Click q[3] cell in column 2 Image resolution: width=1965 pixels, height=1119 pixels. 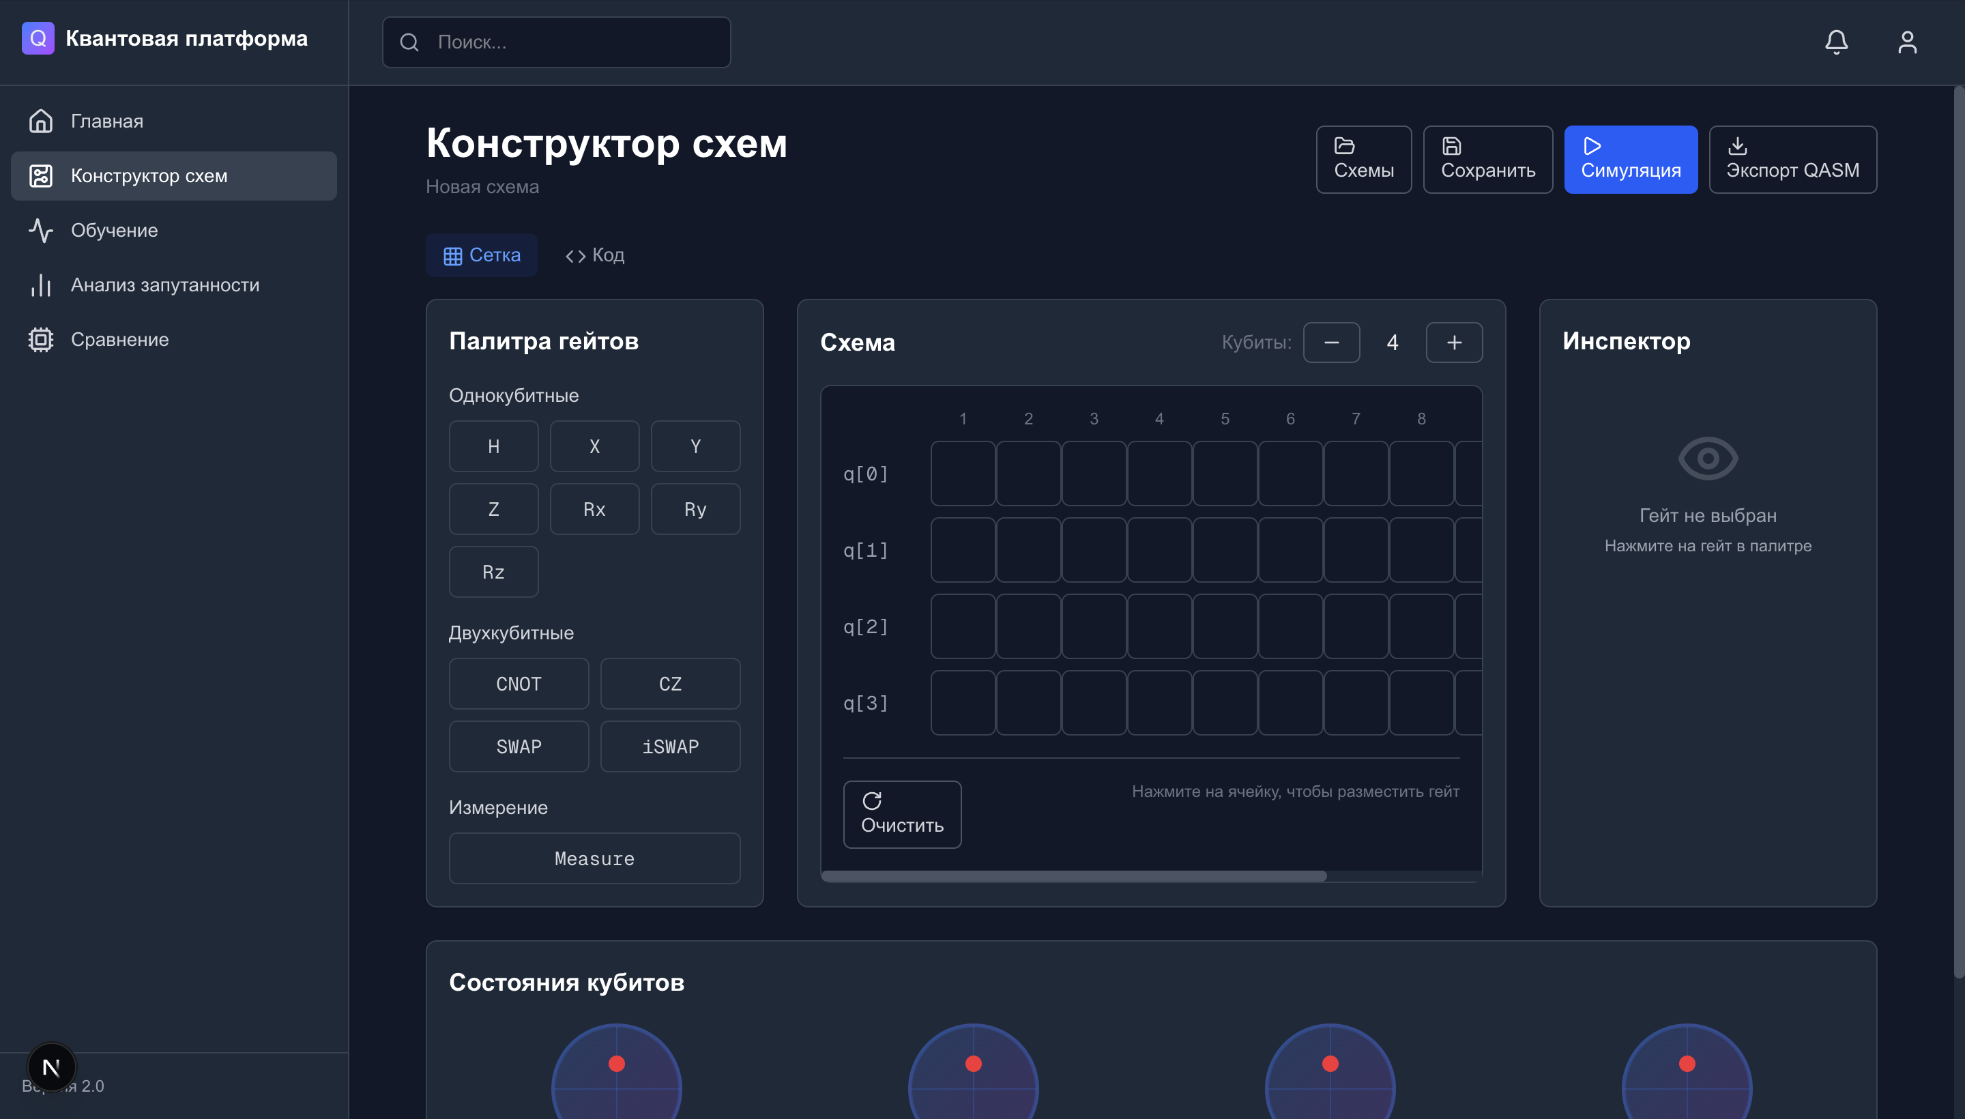tap(1028, 703)
